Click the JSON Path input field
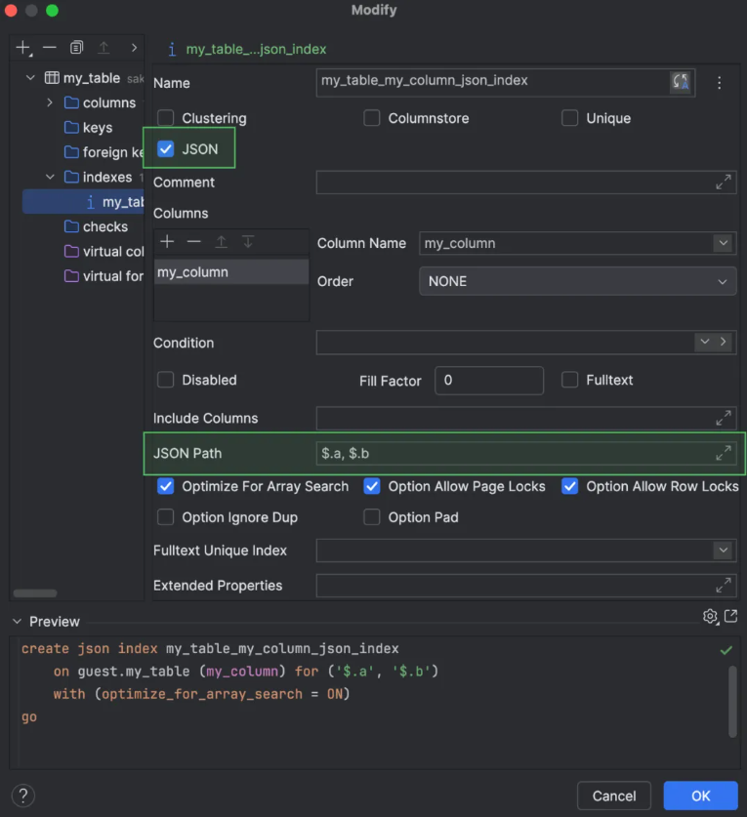The image size is (747, 817). (x=513, y=453)
